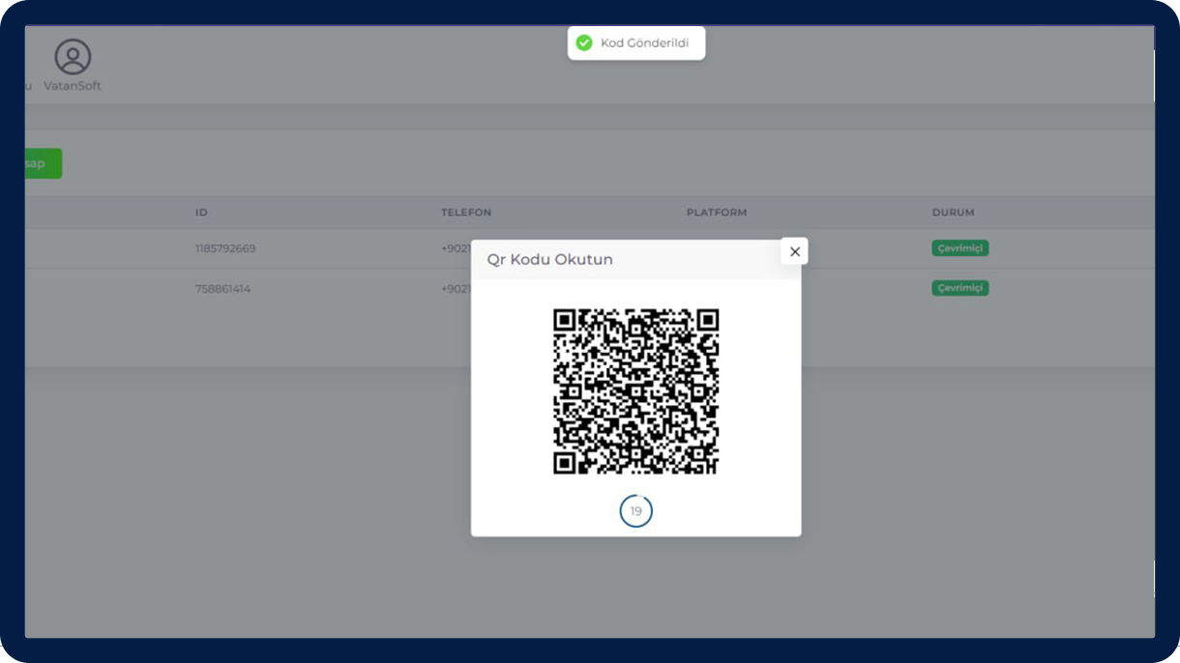Close the Qr Kodu Okutun dialog

[794, 251]
